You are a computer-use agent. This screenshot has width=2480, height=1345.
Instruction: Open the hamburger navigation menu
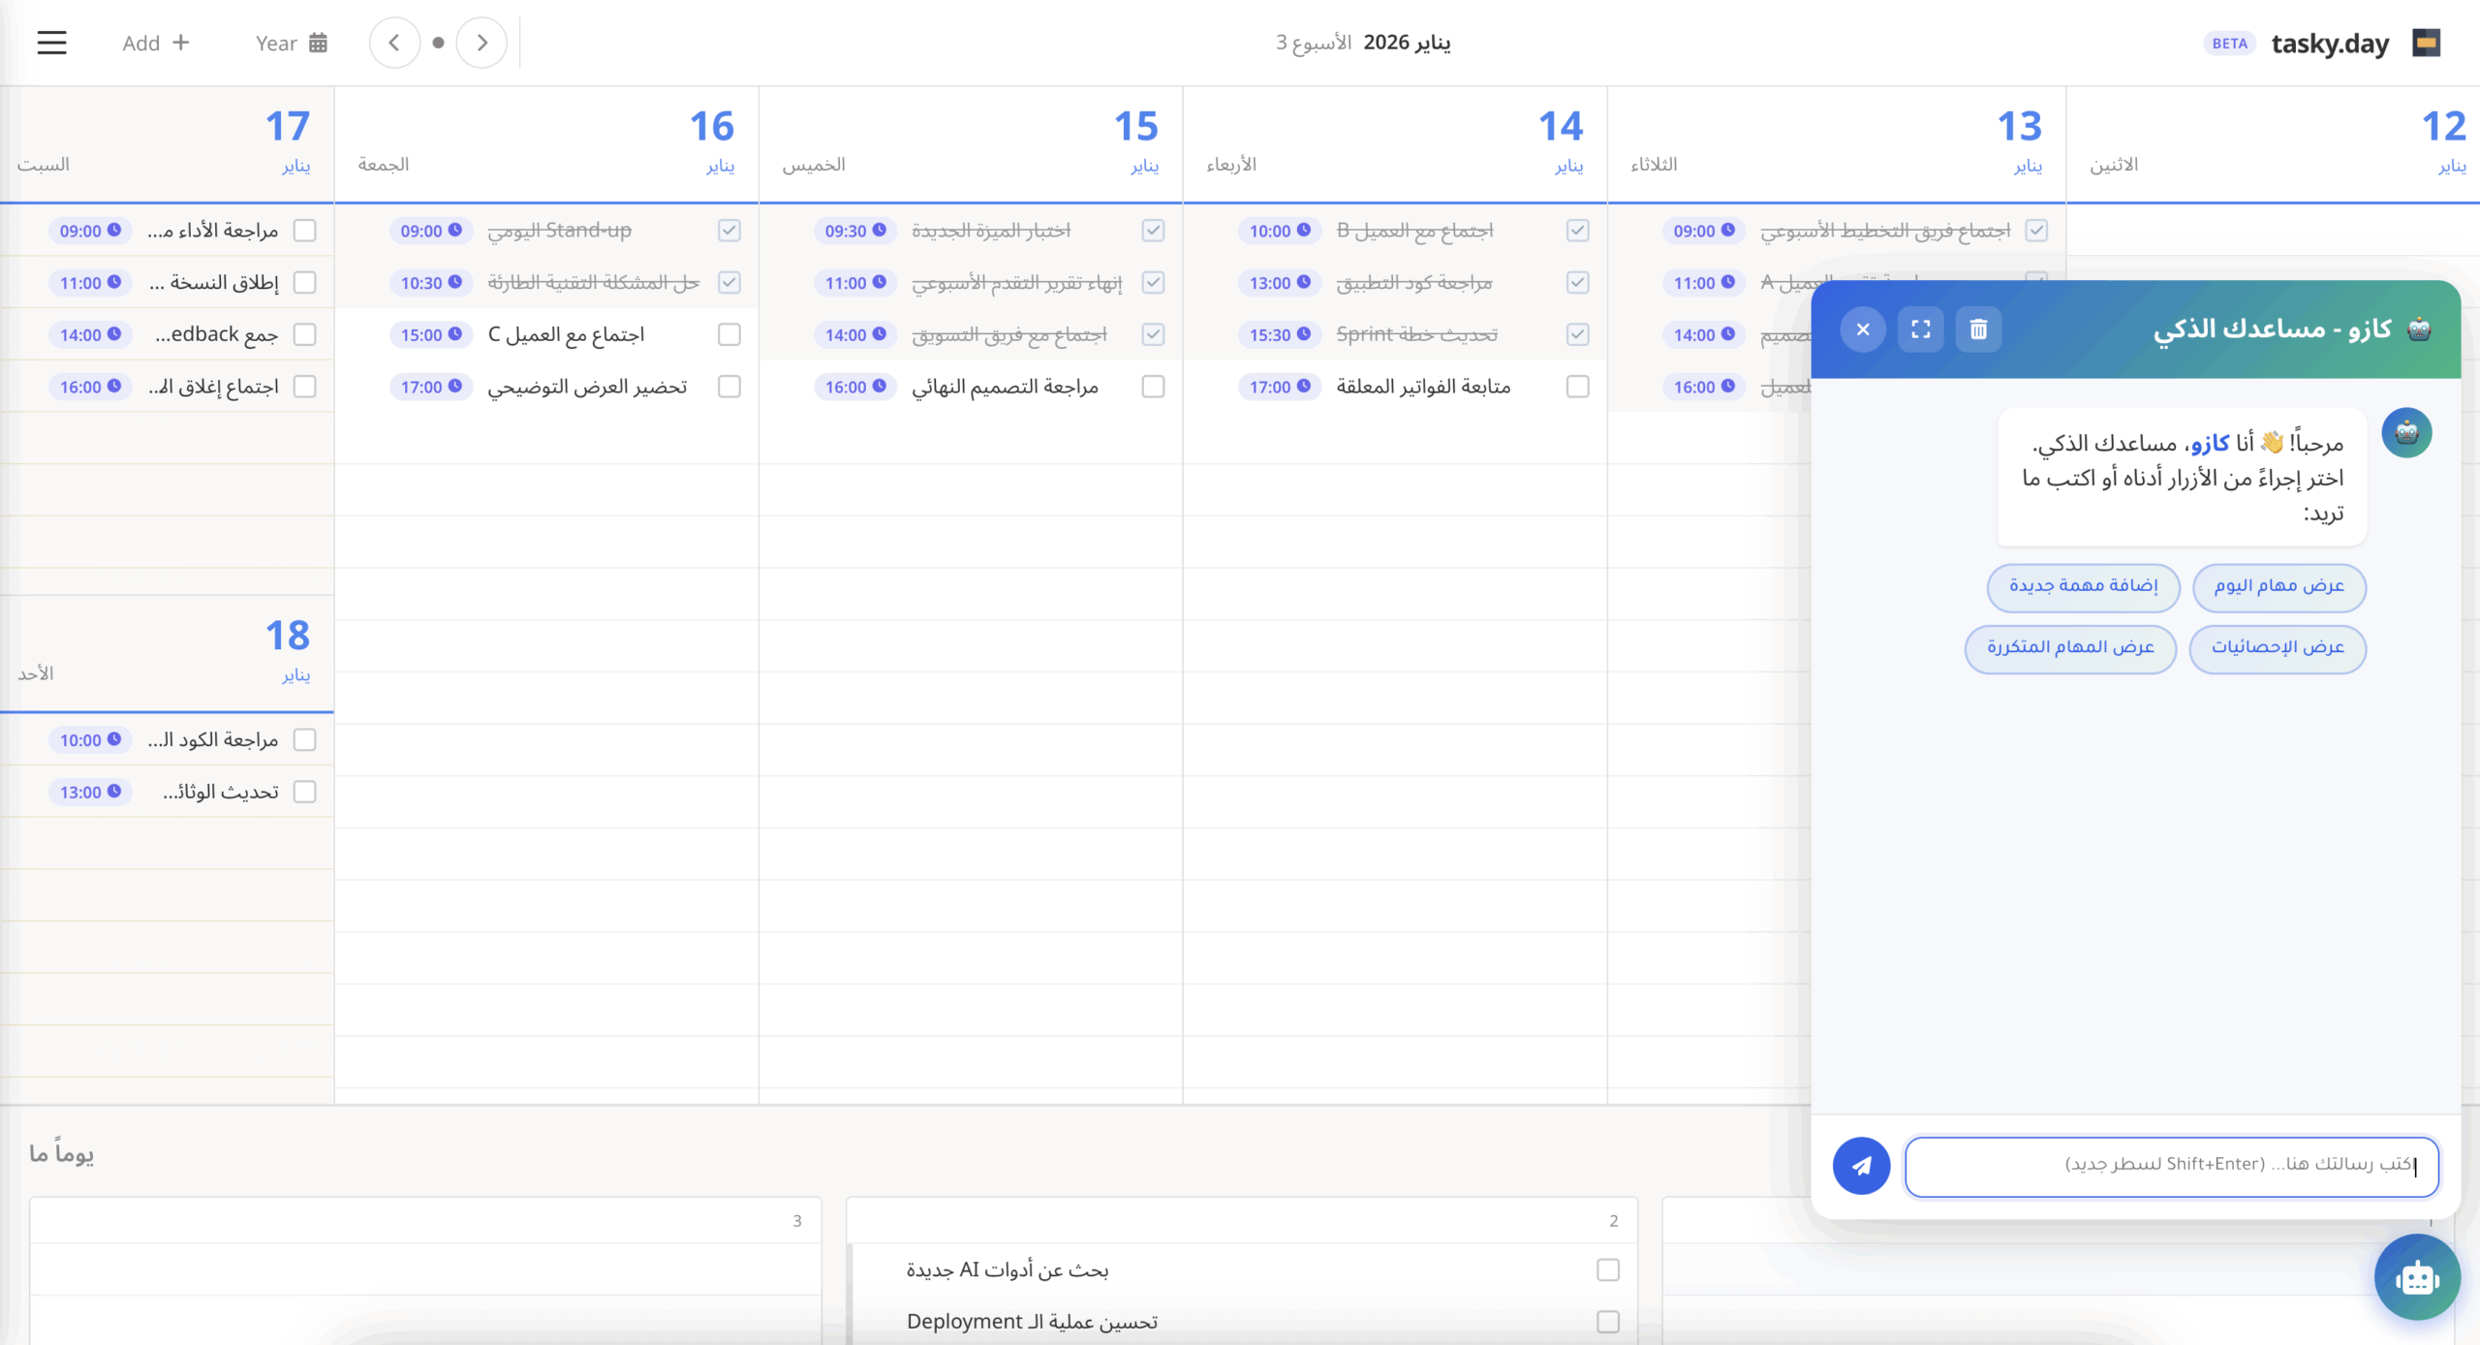pos(50,42)
